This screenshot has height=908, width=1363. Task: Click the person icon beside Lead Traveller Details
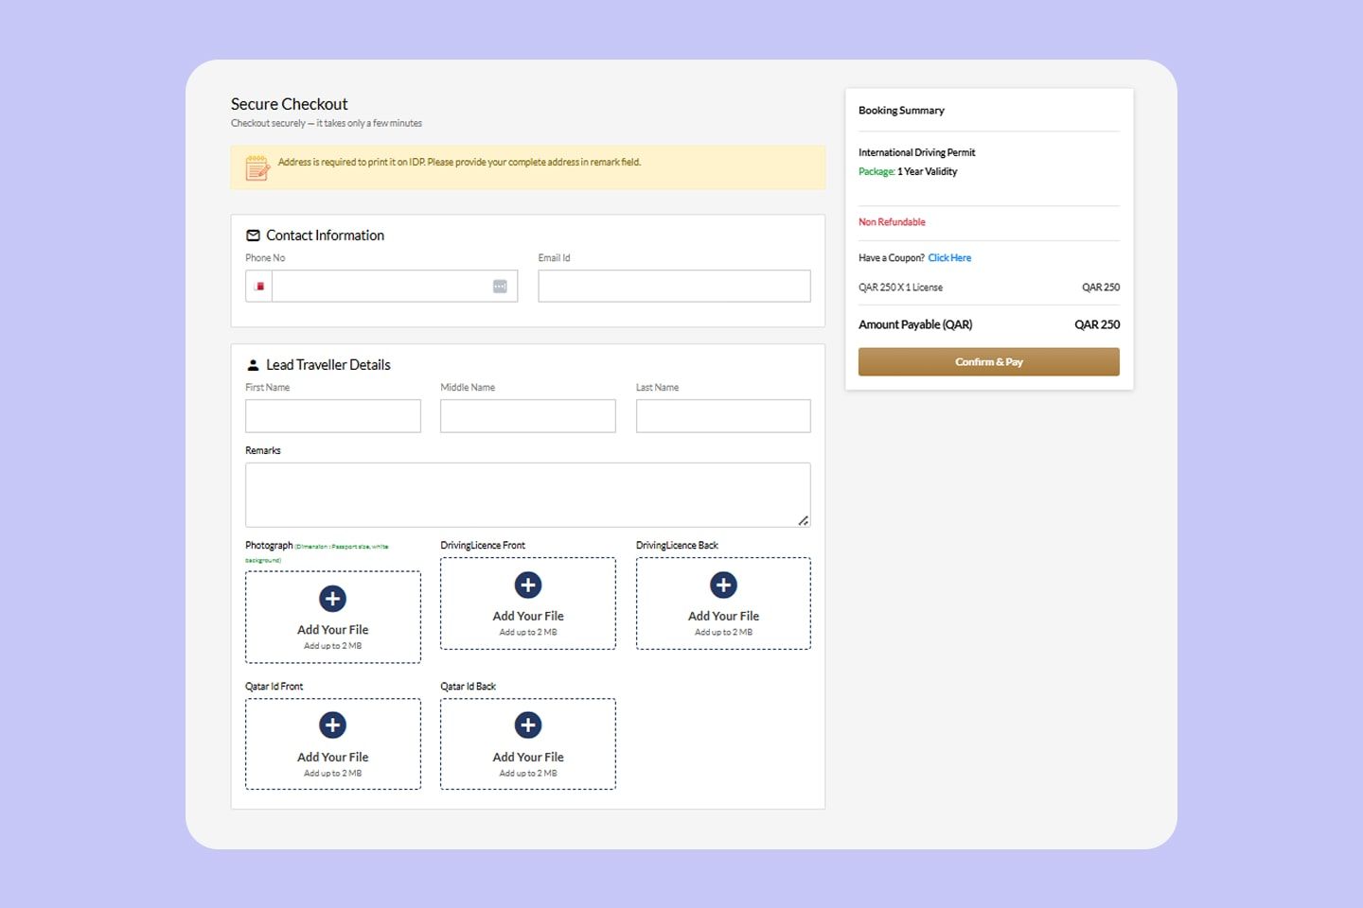[253, 365]
